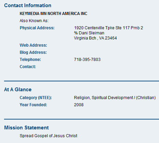Click the Category (NTEE) label
159x143 pixels.
tap(36, 98)
